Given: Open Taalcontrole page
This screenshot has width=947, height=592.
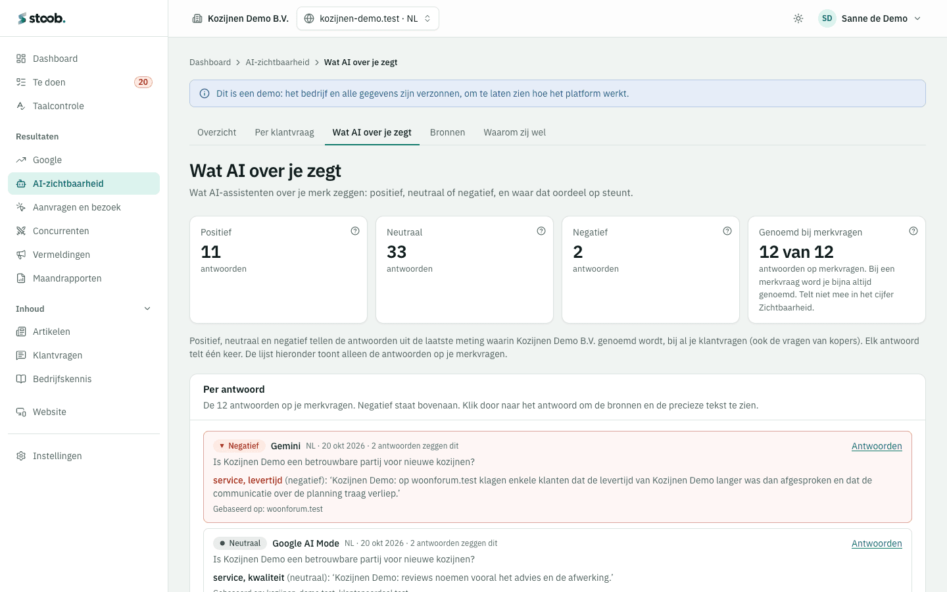Looking at the screenshot, I should 84,106.
